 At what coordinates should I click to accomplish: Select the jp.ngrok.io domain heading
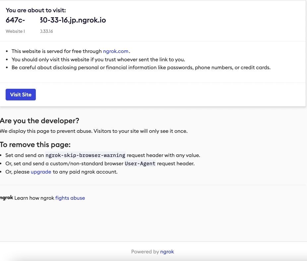click(56, 20)
